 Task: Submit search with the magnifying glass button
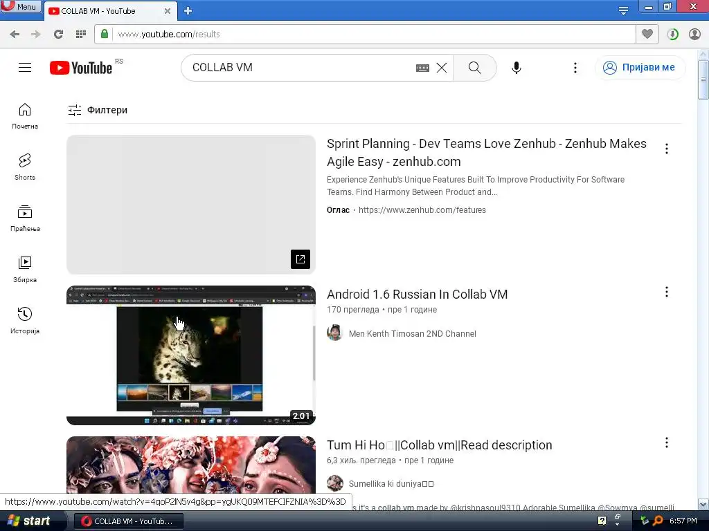pos(475,68)
